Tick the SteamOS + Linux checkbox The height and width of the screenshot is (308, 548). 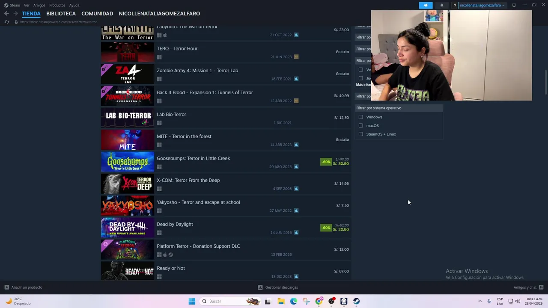point(361,134)
